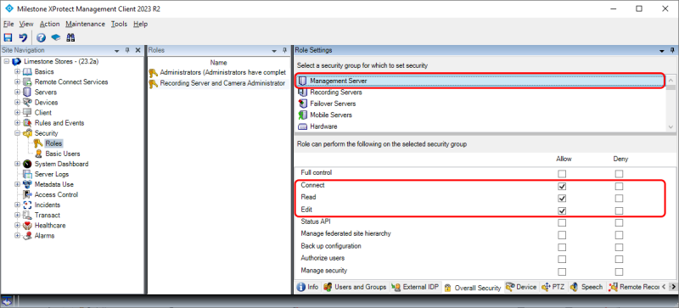Expand the Rules and Events node
Screen dimensions: 679x308
[17, 123]
